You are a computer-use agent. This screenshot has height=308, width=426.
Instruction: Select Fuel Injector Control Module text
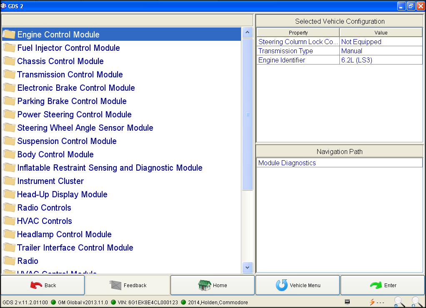pos(68,48)
